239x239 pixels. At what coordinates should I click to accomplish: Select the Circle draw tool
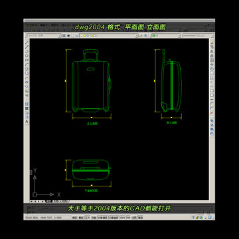click(27, 68)
